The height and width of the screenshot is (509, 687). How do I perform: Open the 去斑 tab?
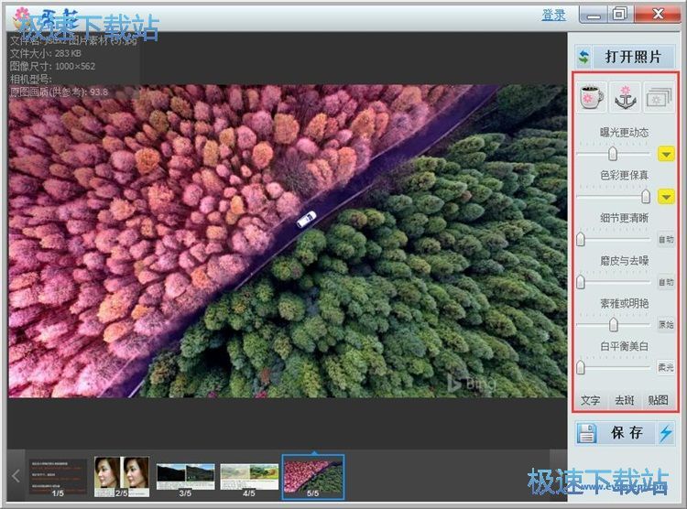point(624,400)
